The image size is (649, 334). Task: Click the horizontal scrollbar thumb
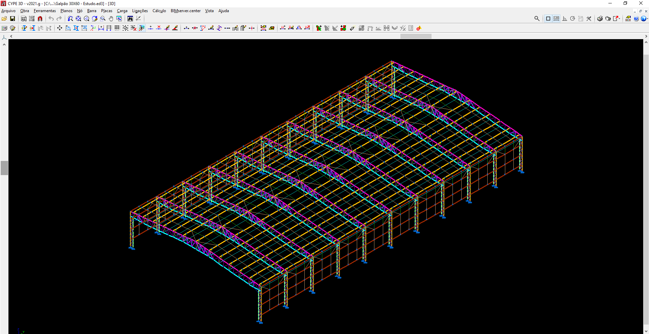[416, 36]
